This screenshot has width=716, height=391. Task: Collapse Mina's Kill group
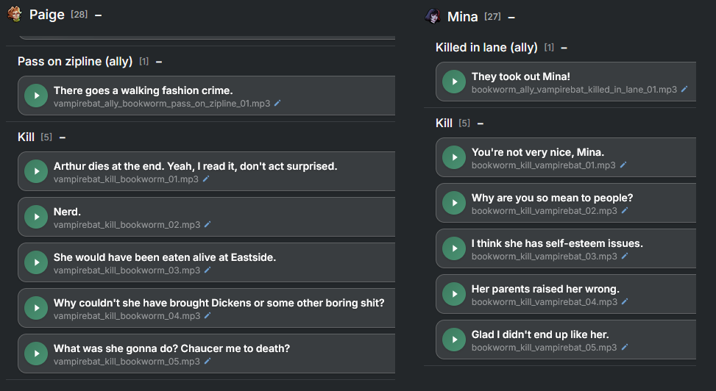[481, 123]
